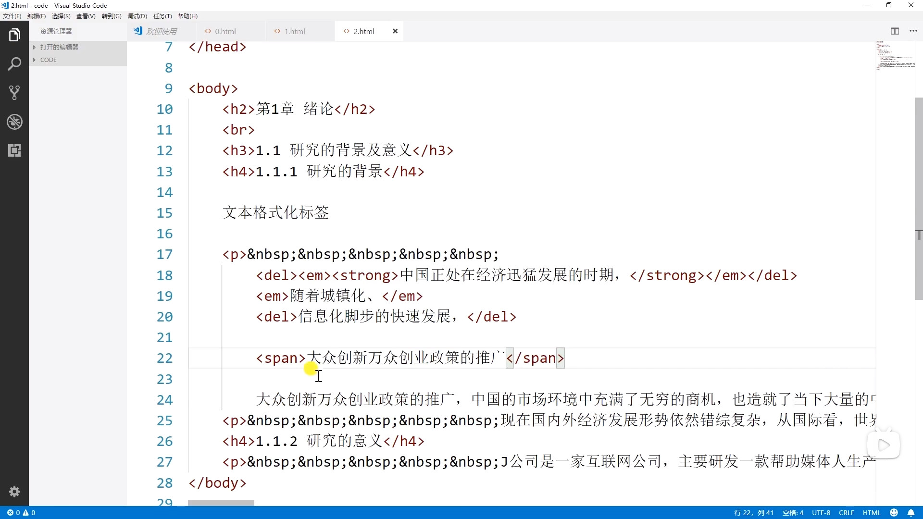
Task: Click the code minimap preview
Action: pyautogui.click(x=894, y=55)
